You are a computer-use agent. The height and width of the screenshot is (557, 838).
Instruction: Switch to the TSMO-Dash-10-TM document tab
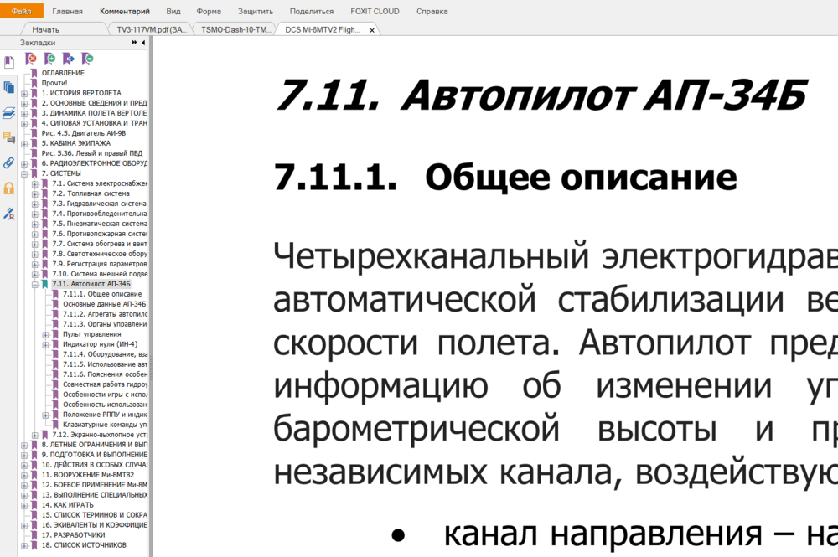click(x=235, y=30)
